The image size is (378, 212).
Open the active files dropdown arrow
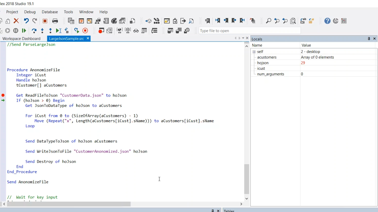click(x=243, y=38)
